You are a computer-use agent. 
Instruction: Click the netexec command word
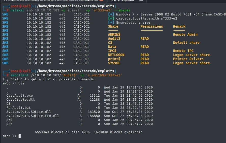(x=18, y=10)
